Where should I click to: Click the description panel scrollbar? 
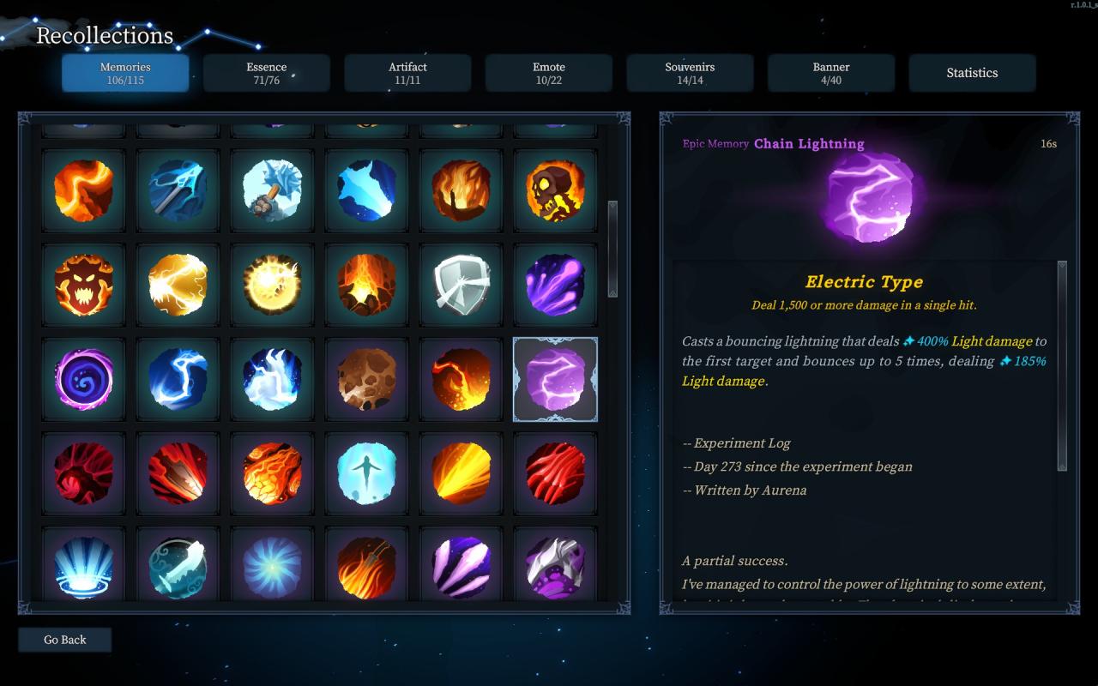(x=1062, y=366)
